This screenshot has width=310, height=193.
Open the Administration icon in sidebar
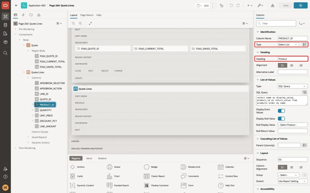pos(5,169)
